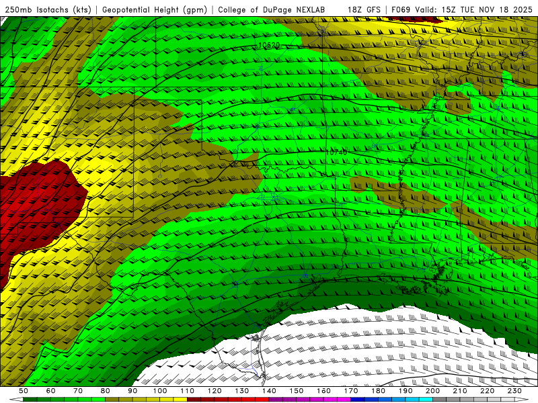Viewport: 538px width, 403px height.
Task: Click the 170 value on the legend
Action: click(351, 391)
